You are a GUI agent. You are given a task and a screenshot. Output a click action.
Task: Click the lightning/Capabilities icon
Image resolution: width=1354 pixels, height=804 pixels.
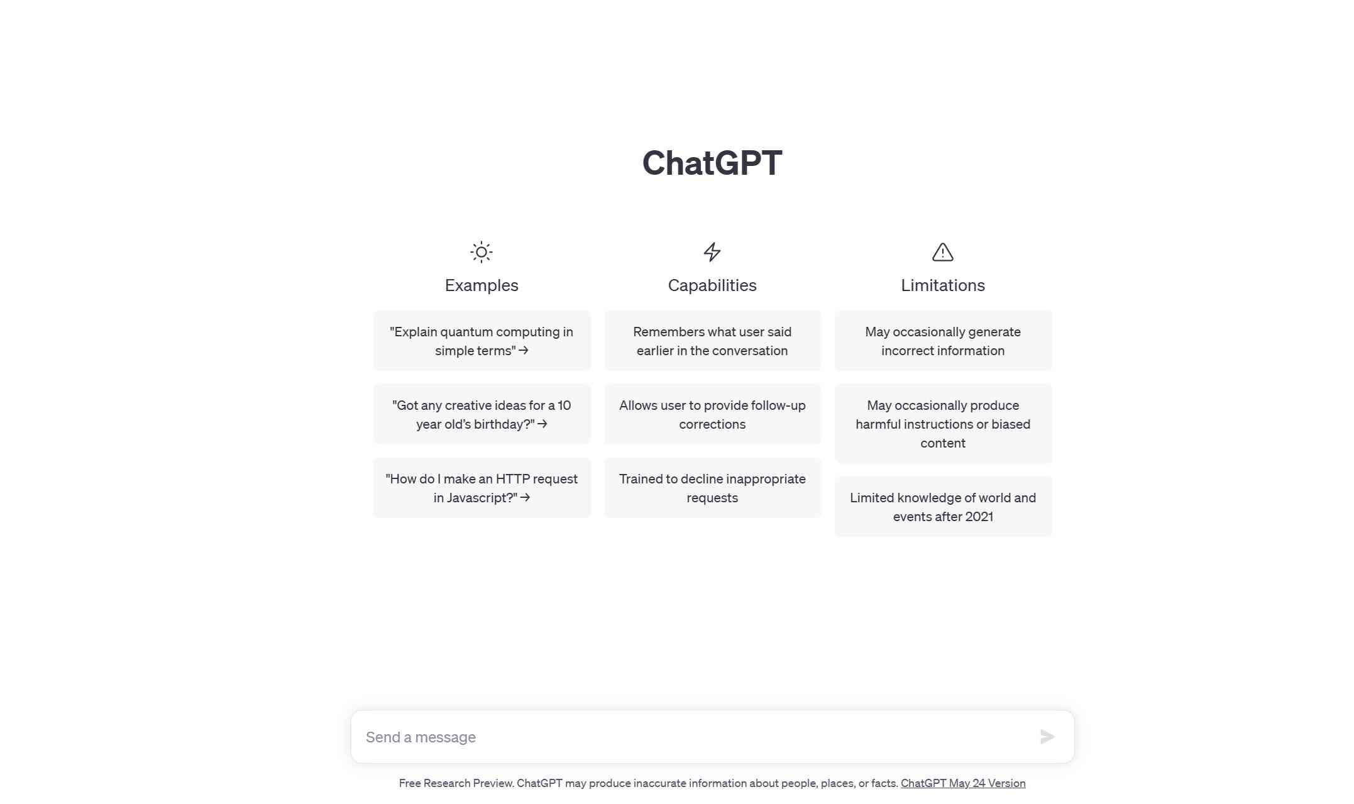(x=712, y=251)
